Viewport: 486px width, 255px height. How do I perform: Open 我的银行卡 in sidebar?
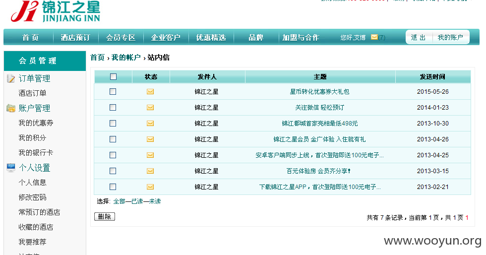pyautogui.click(x=36, y=153)
